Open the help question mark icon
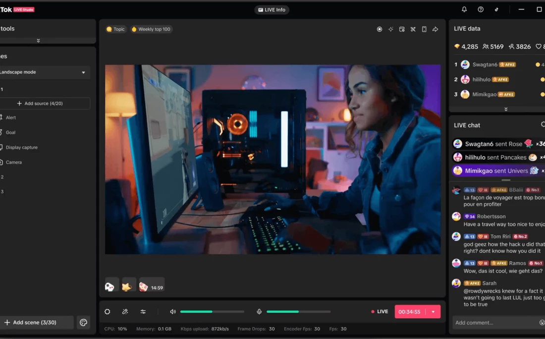Viewport: 545px width, 339px height. pos(481,9)
